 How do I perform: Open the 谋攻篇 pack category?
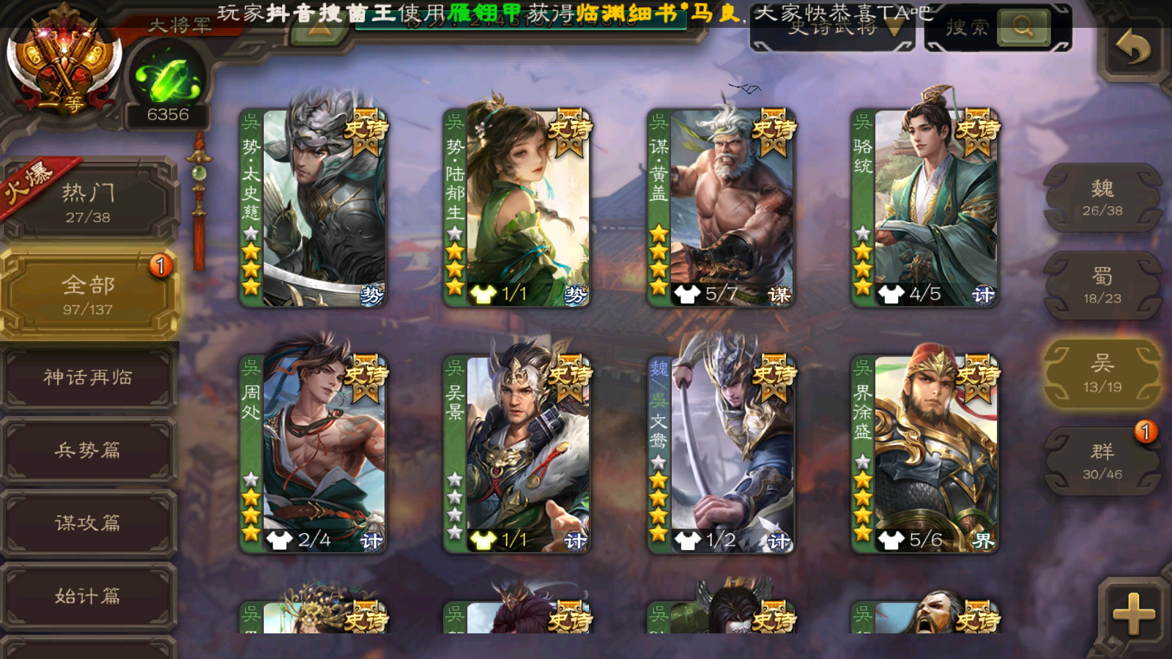(x=88, y=523)
